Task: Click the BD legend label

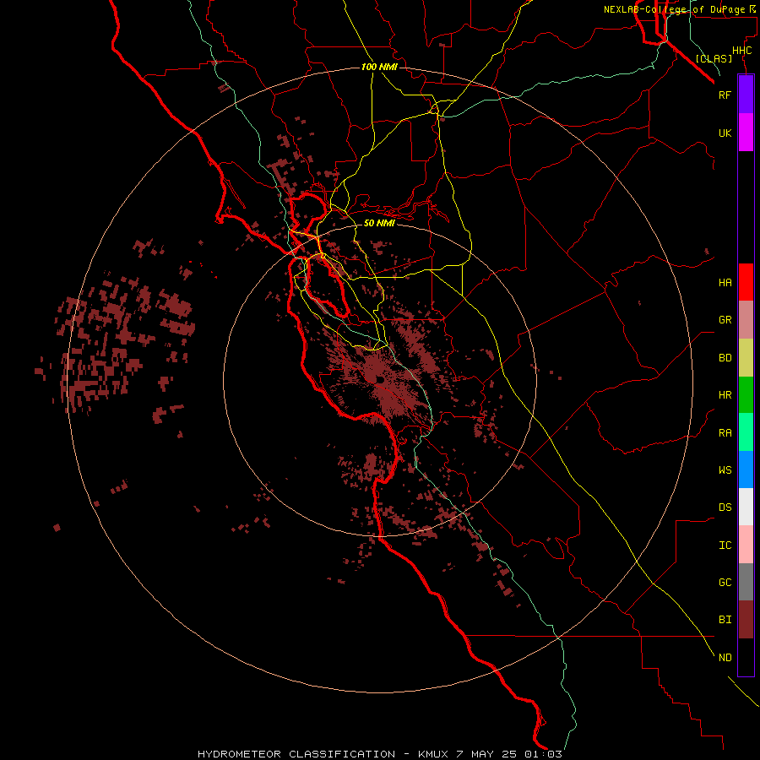Action: [725, 358]
